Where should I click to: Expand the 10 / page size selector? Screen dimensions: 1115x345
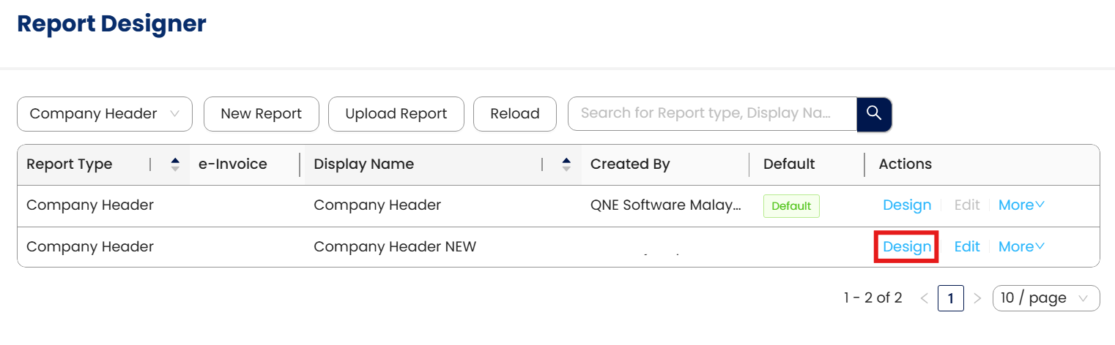click(x=1045, y=298)
